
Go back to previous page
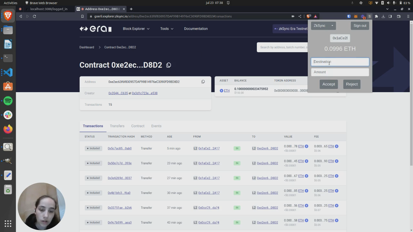21,16
